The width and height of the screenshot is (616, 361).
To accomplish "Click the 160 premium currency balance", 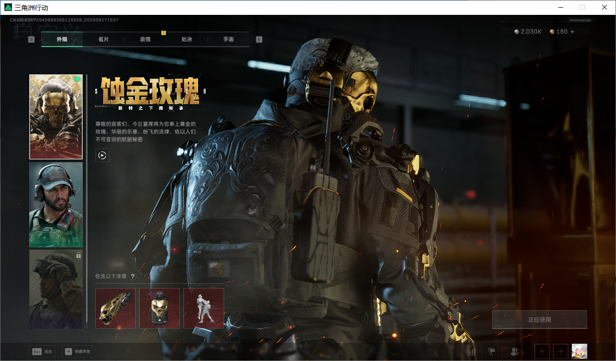I will tap(562, 32).
